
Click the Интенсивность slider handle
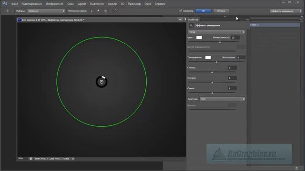(x=220, y=42)
